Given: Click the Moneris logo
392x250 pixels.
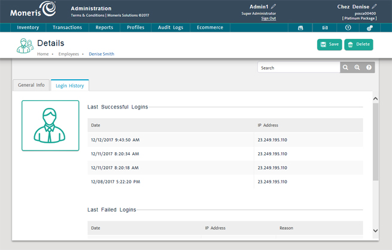Looking at the screenshot, I should 33,10.
